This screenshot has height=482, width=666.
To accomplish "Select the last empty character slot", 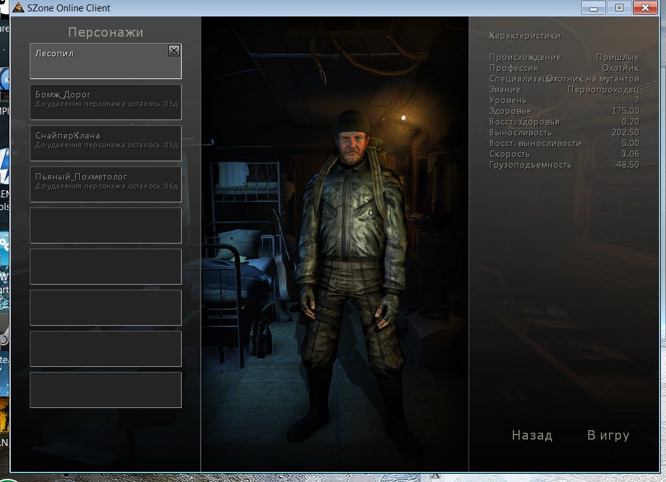I will click(105, 390).
